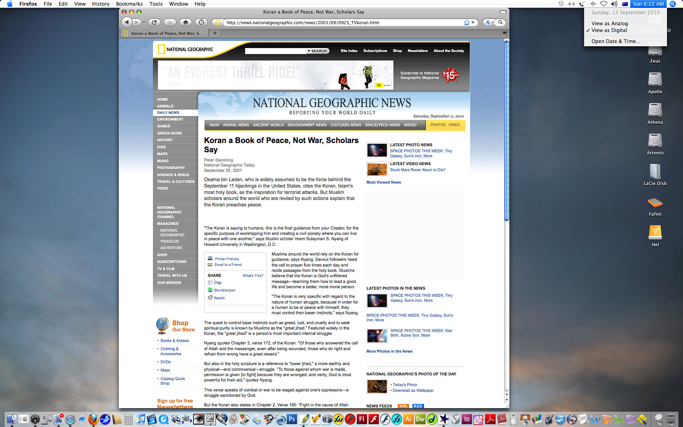The height and width of the screenshot is (427, 683).
Task: Click the Stop loading button
Action: [x=170, y=22]
